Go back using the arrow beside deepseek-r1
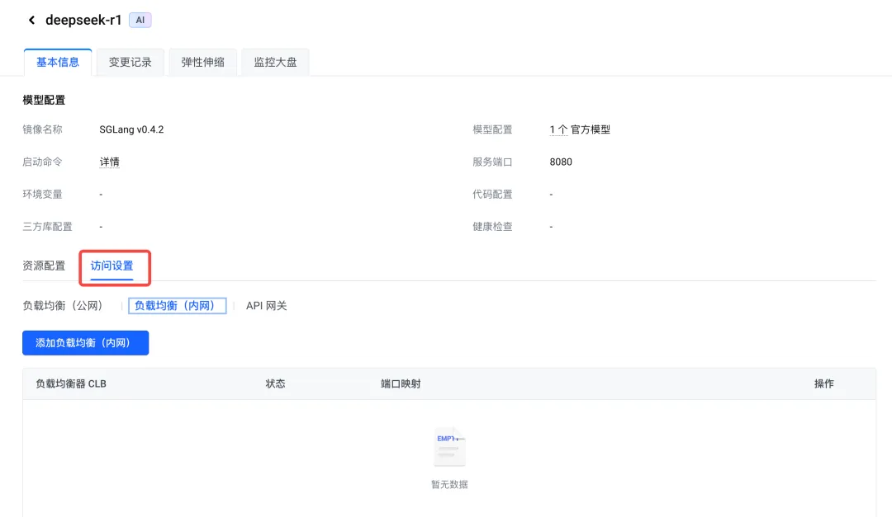This screenshot has width=892, height=517. pos(32,21)
